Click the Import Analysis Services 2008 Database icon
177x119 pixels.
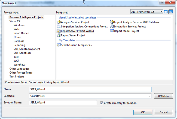[112, 22]
